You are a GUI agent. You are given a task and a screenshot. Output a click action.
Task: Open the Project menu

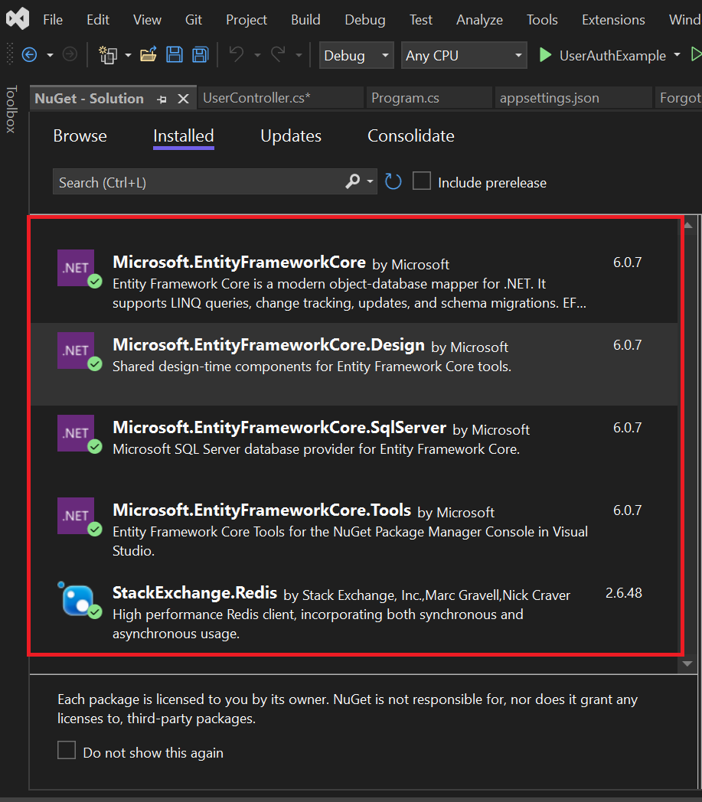(x=246, y=19)
